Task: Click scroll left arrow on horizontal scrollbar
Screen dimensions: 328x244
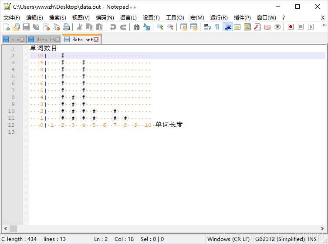Action: click(x=6, y=228)
